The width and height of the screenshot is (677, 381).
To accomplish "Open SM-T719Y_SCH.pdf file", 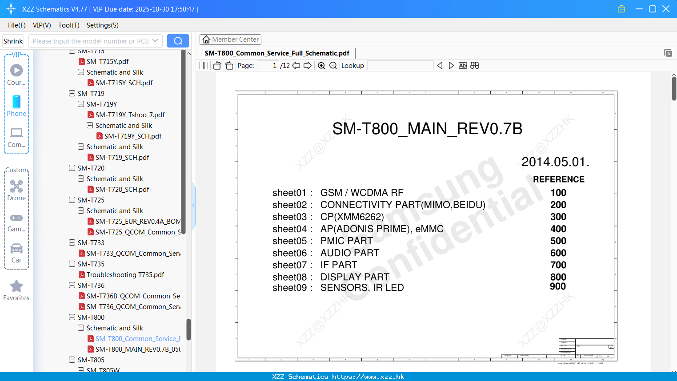I will coord(133,136).
